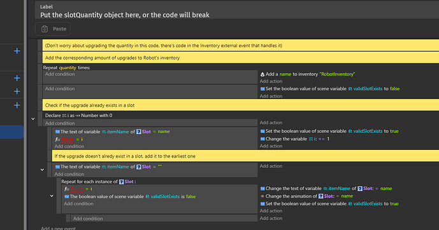This screenshot has width=439, height=230.
Task: Click the Paste button
Action: point(53,29)
